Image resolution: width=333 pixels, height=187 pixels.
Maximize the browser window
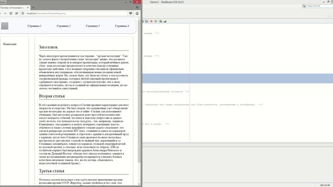click(131, 2)
